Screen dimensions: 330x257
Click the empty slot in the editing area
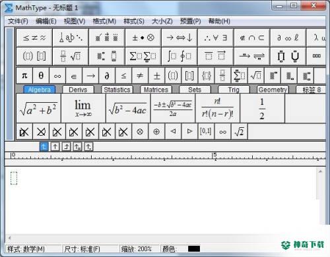14,178
